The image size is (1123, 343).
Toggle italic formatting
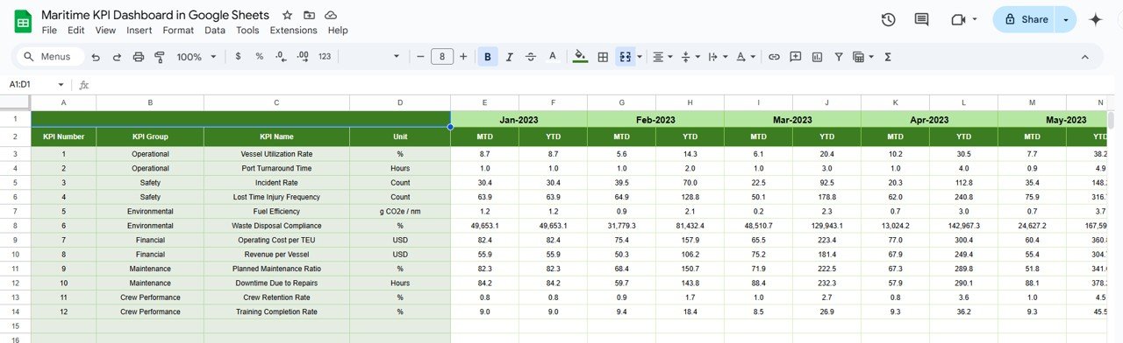pos(509,57)
